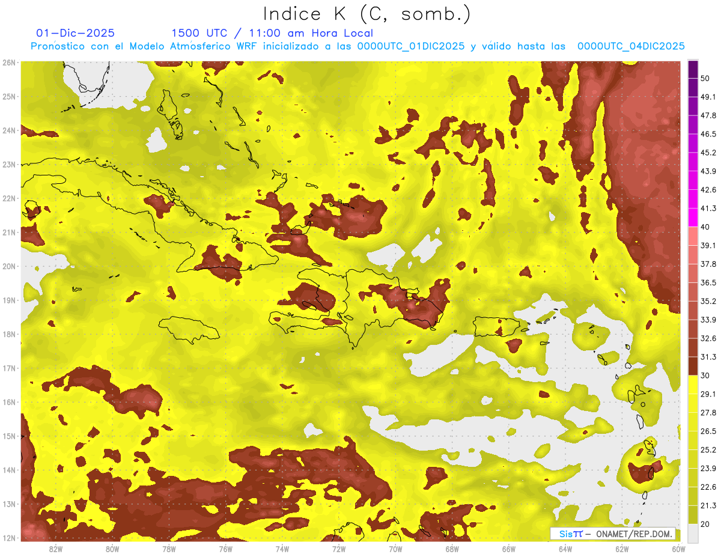Pick the olive colorbar segment between 20 and 21.3
Viewport: 721px width, 557px height.
pos(693,514)
